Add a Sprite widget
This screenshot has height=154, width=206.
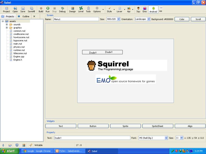coord(125,126)
